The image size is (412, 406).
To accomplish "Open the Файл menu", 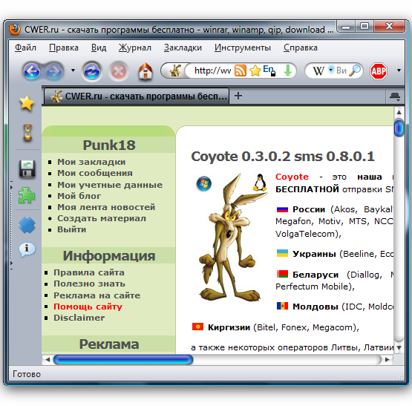I will pyautogui.click(x=25, y=48).
